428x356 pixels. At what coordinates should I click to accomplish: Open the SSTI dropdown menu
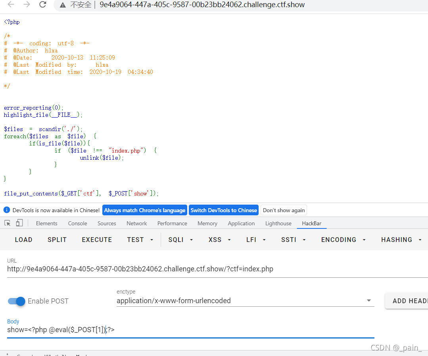pyautogui.click(x=293, y=240)
